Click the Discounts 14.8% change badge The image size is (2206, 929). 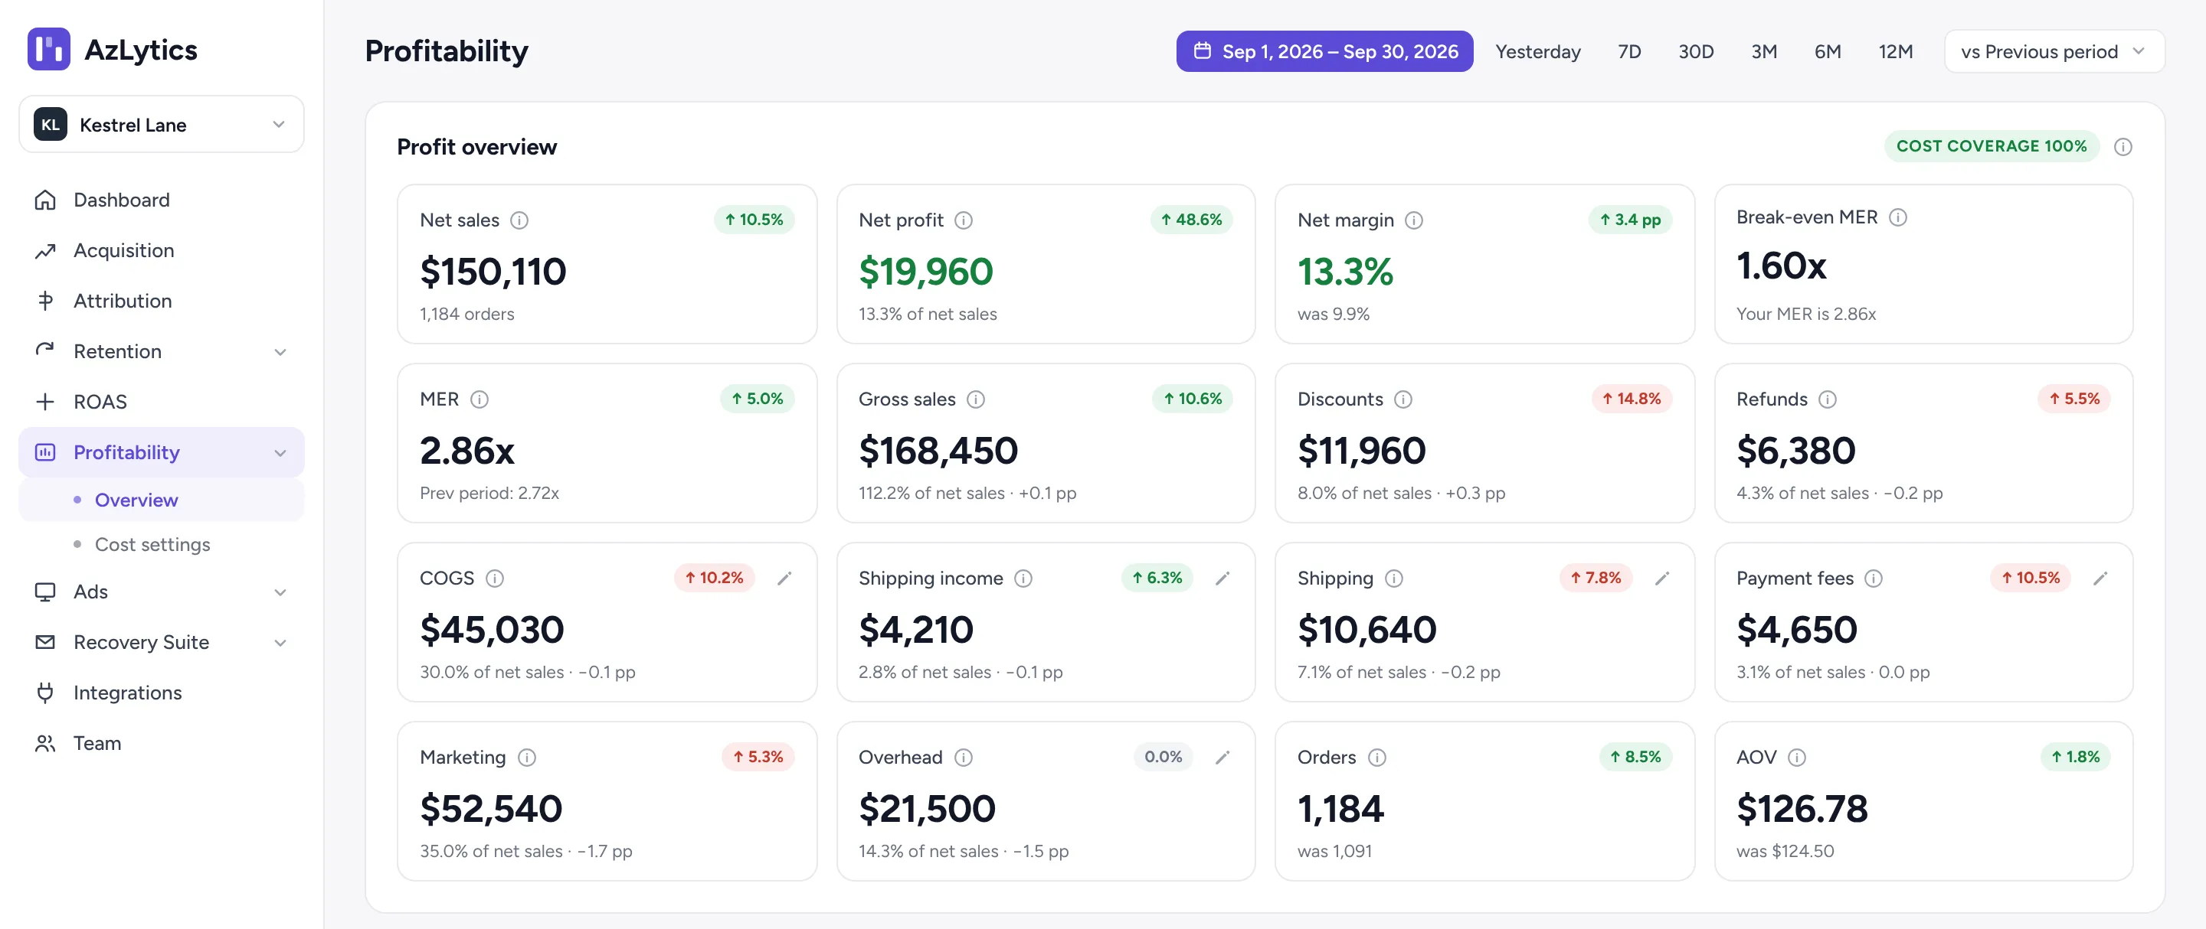1632,399
